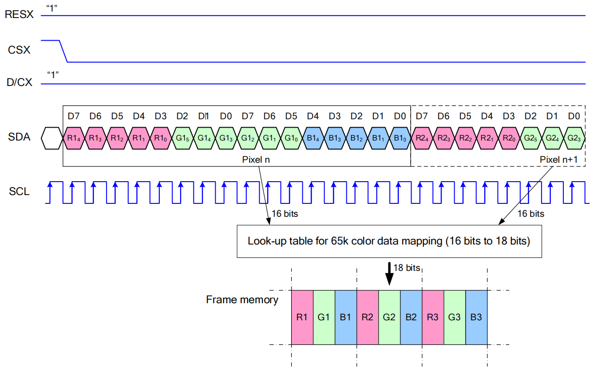Click the G1₂ bit cell on SDA
This screenshot has width=599, height=373.
click(x=248, y=138)
